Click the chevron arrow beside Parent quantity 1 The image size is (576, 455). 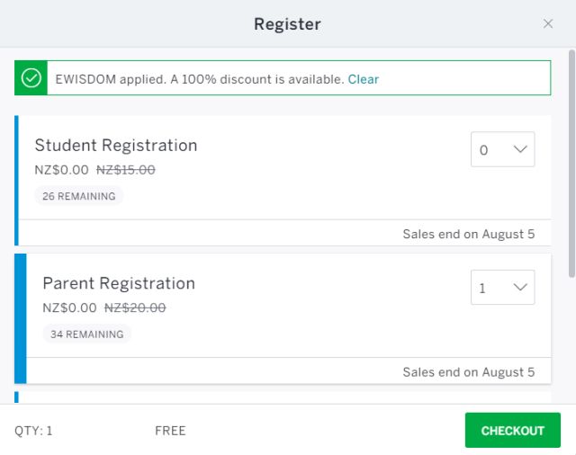point(520,288)
